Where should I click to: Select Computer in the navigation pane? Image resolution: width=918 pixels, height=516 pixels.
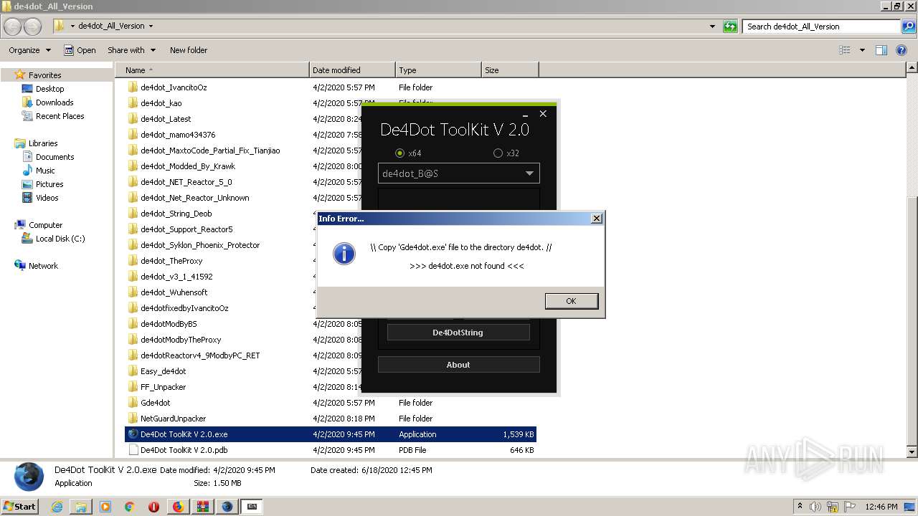point(45,225)
